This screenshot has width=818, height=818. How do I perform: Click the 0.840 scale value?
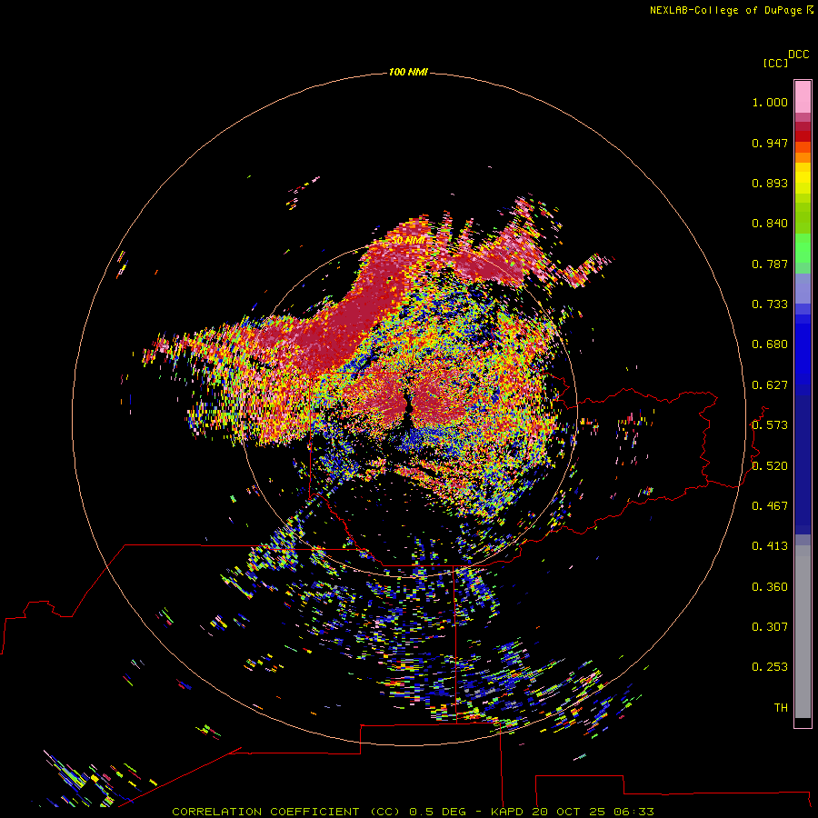pos(770,224)
